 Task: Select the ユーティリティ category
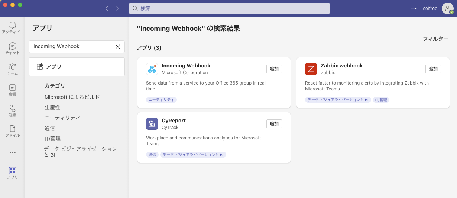[x=62, y=118]
